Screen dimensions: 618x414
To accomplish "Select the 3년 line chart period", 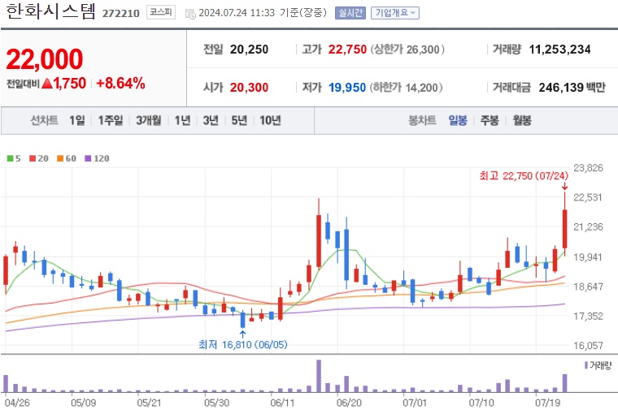I will click(211, 120).
